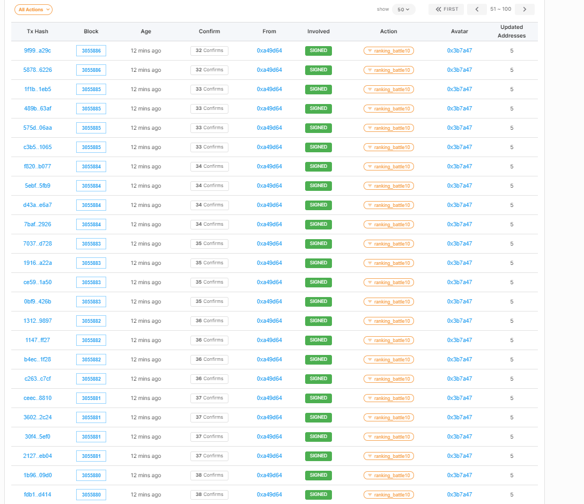Image resolution: width=584 pixels, height=504 pixels.
Task: Click the next page arrow icon
Action: click(x=524, y=9)
